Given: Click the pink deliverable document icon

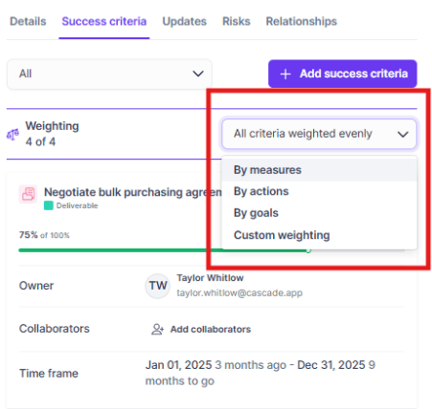Looking at the screenshot, I should tap(28, 194).
